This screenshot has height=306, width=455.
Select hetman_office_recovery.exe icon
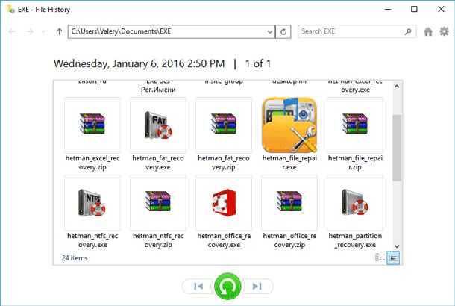coord(224,202)
